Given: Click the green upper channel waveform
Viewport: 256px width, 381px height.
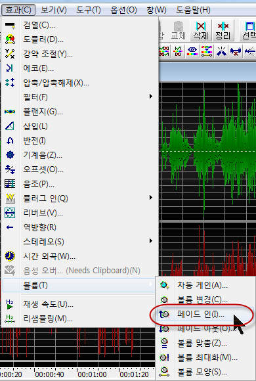Looking at the screenshot, I should pos(207,151).
